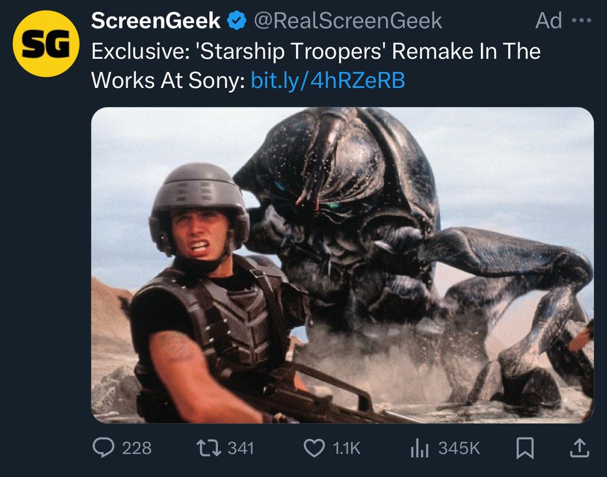Click the Ad label on the promoted tweet
607x477 pixels.
[549, 19]
